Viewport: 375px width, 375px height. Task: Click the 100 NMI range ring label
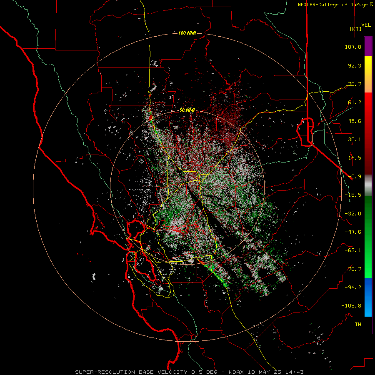click(187, 33)
